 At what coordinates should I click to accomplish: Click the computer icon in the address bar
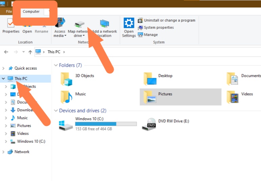pyautogui.click(x=38, y=52)
